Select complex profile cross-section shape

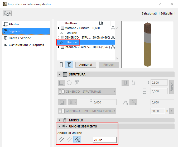(x=77, y=83)
